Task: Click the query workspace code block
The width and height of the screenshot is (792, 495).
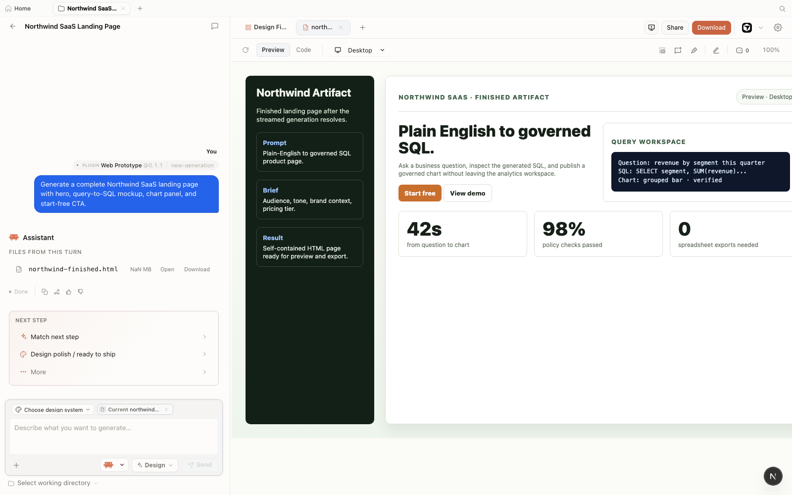Action: point(700,171)
